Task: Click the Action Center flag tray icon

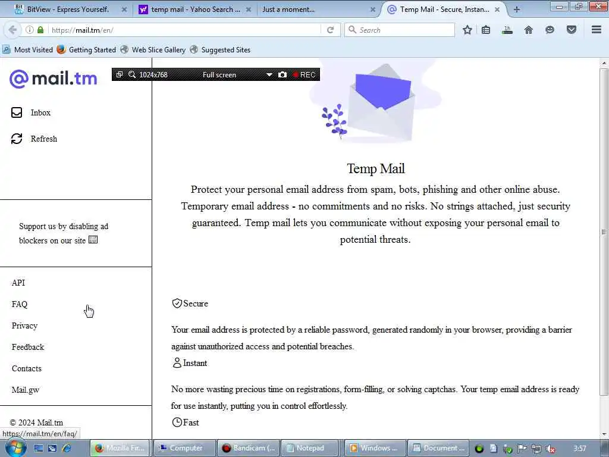Action: [522, 449]
